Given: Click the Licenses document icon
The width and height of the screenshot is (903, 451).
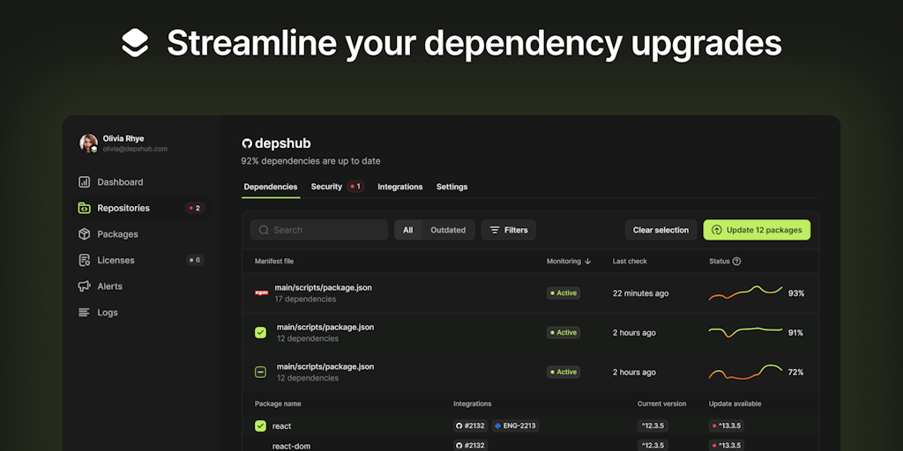Looking at the screenshot, I should 85,261.
